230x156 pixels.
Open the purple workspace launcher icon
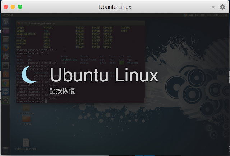coord(6,31)
